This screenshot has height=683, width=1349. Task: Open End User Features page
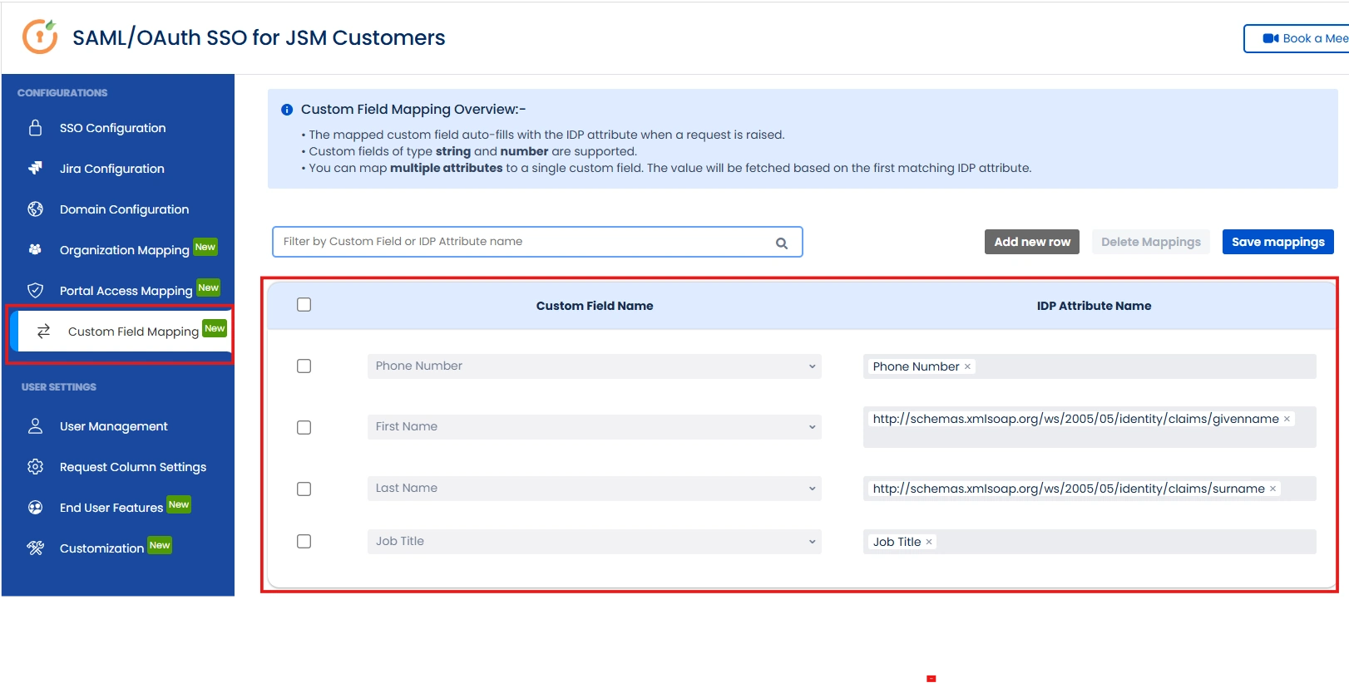(111, 508)
